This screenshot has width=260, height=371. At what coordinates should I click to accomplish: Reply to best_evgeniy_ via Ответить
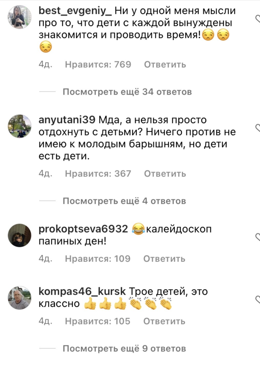165,65
